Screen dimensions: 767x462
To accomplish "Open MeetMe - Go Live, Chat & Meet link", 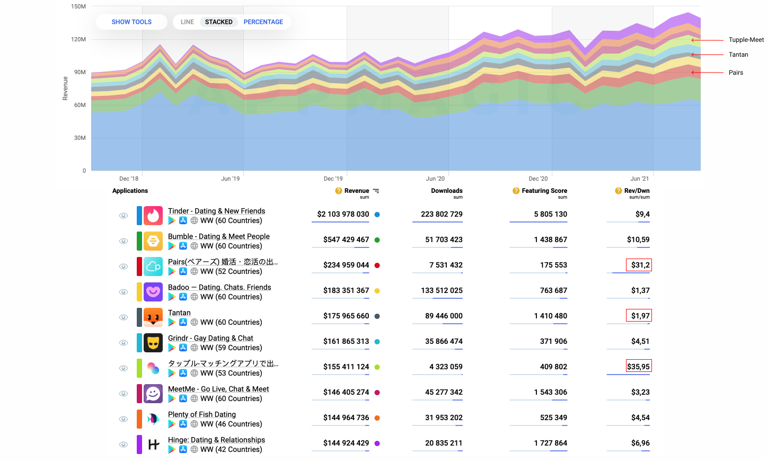I will 218,389.
